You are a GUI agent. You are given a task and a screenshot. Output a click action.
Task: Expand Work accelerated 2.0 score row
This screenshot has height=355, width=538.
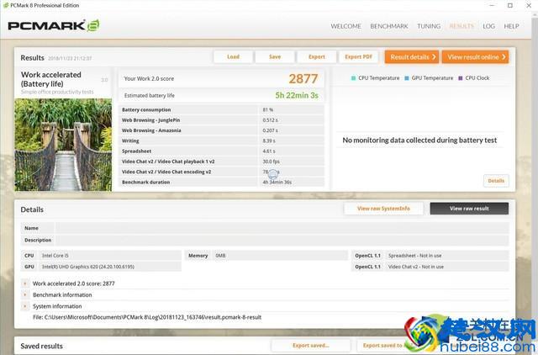[x=26, y=284]
